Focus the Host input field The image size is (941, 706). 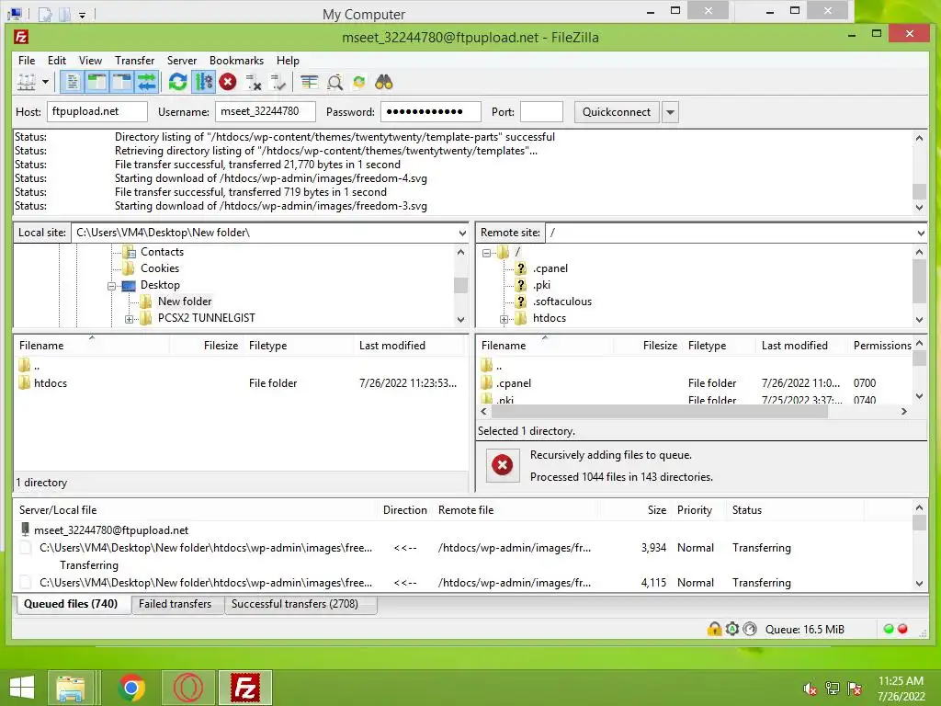pyautogui.click(x=97, y=111)
